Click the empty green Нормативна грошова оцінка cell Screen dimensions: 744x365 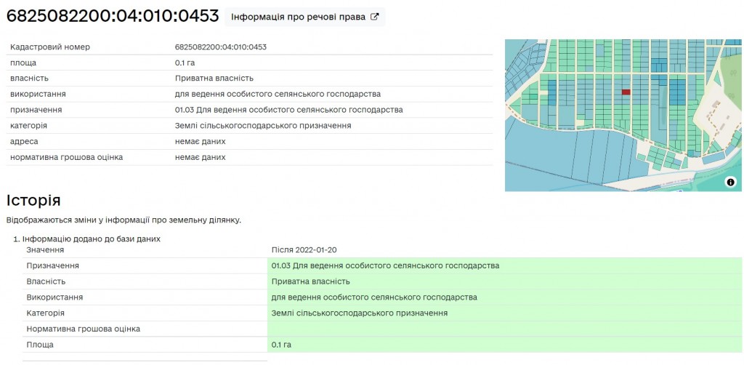click(x=504, y=329)
